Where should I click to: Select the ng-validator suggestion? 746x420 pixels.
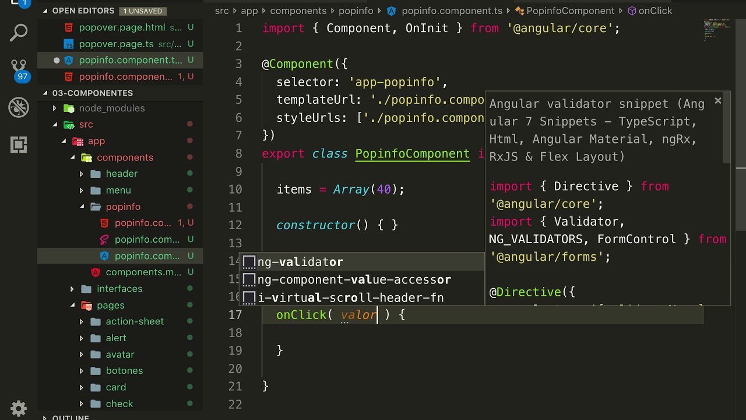[361, 262]
